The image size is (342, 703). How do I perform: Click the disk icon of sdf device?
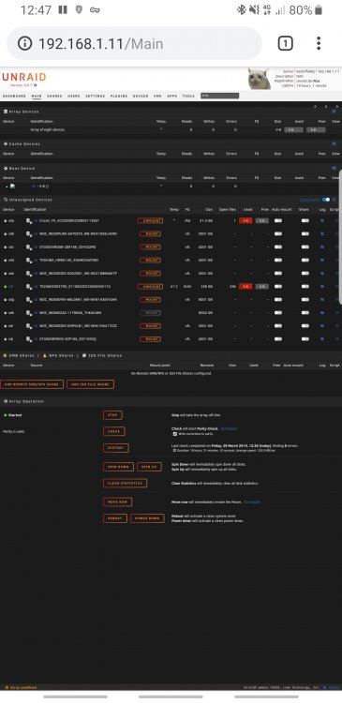(29, 287)
